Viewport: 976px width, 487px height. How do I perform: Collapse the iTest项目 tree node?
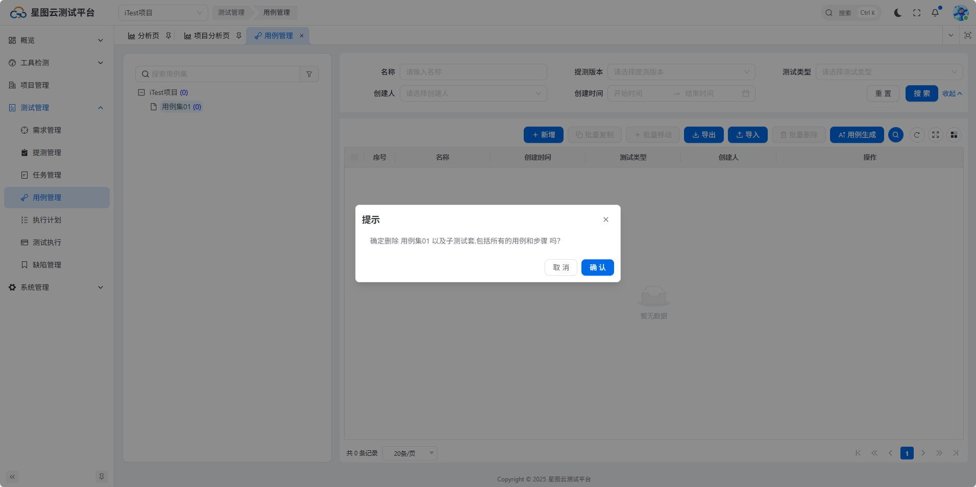point(141,92)
